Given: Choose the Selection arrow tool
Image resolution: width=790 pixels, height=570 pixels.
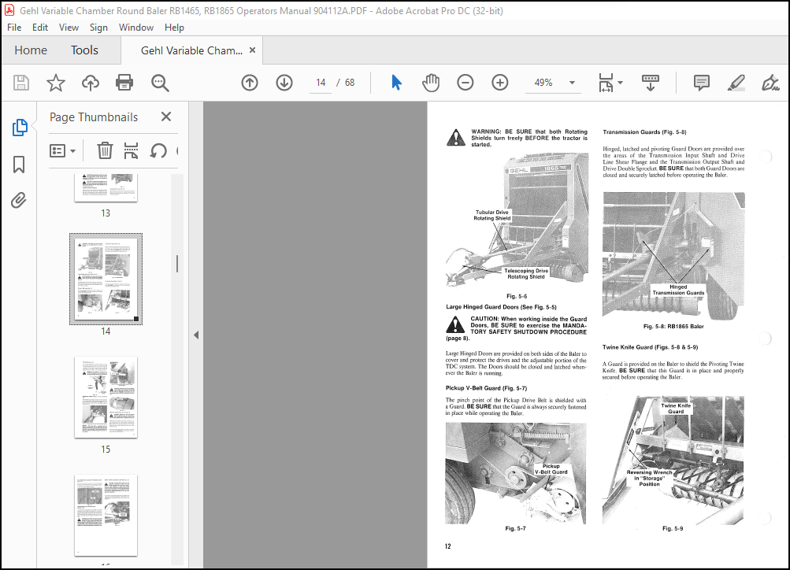Looking at the screenshot, I should point(396,83).
